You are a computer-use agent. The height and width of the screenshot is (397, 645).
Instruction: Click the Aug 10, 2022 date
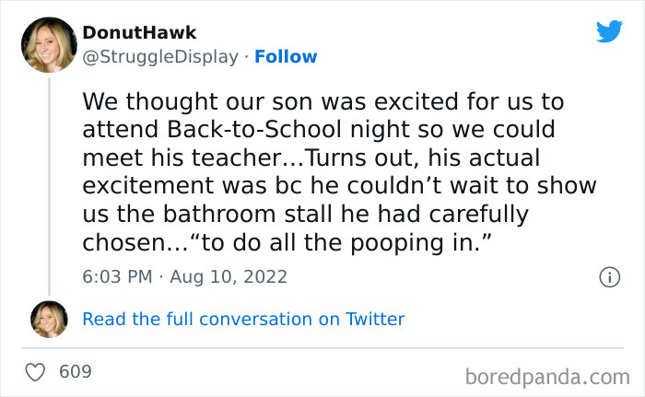click(229, 275)
